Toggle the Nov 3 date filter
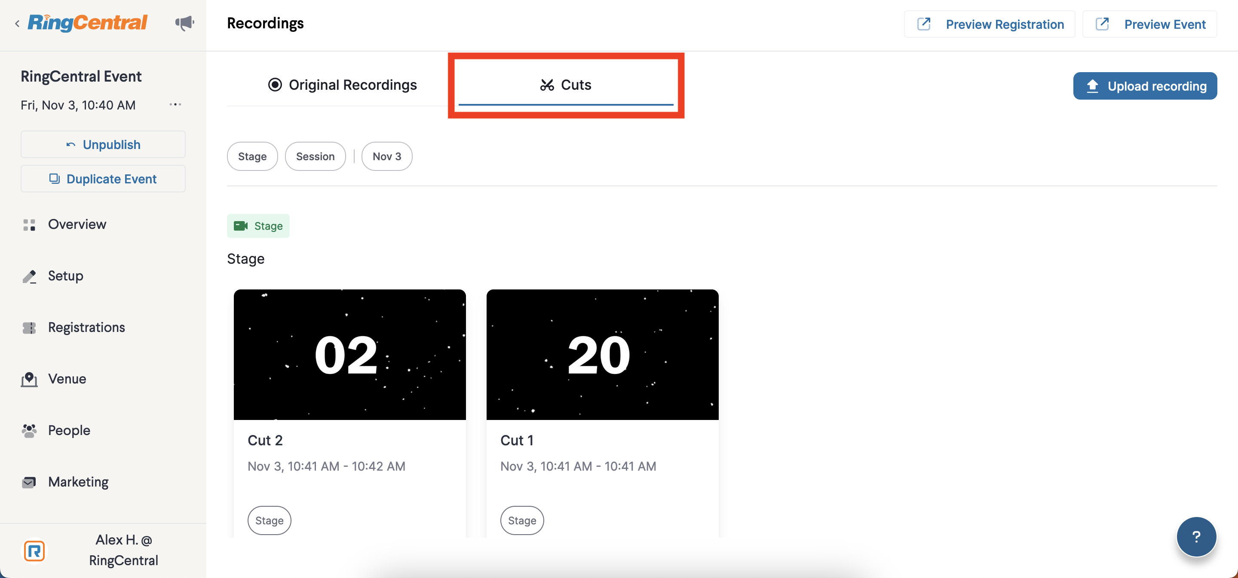 (387, 156)
